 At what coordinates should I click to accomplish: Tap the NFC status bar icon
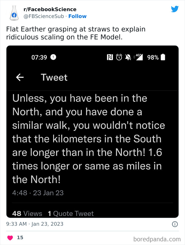tap(110, 57)
